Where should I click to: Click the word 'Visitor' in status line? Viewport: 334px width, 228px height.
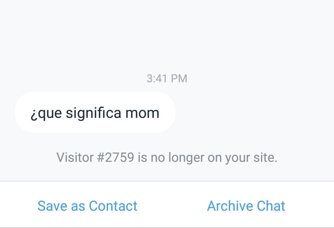(75, 157)
